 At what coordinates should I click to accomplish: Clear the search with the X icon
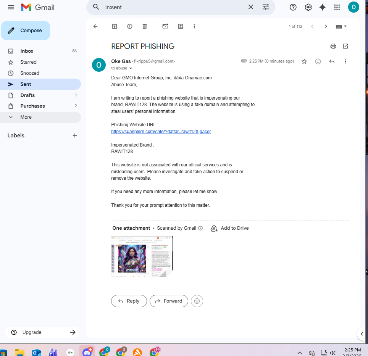[251, 7]
